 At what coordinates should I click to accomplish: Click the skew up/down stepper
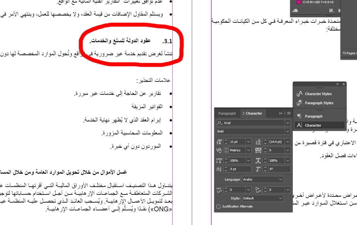(265, 169)
